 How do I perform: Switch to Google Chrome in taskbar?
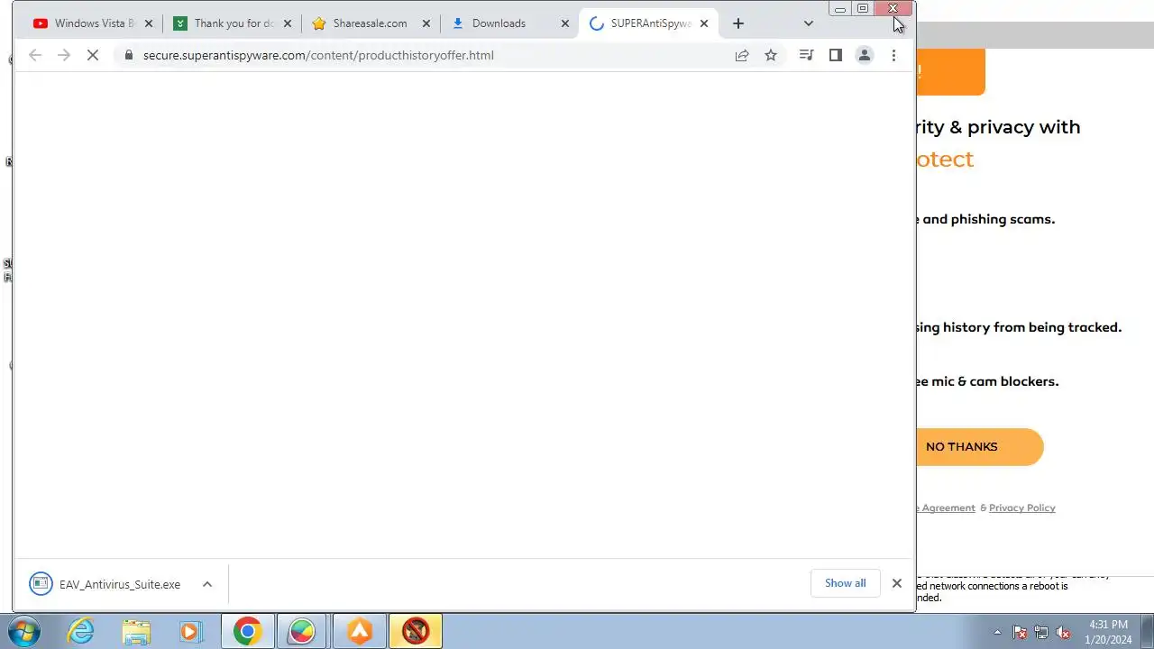point(247,631)
